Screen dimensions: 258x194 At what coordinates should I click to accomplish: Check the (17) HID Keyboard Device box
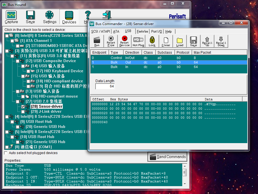click(x=28, y=71)
